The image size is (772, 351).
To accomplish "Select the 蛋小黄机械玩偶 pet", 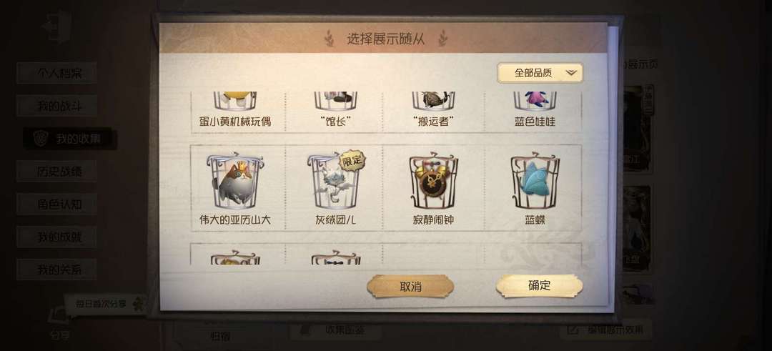I will click(x=235, y=111).
